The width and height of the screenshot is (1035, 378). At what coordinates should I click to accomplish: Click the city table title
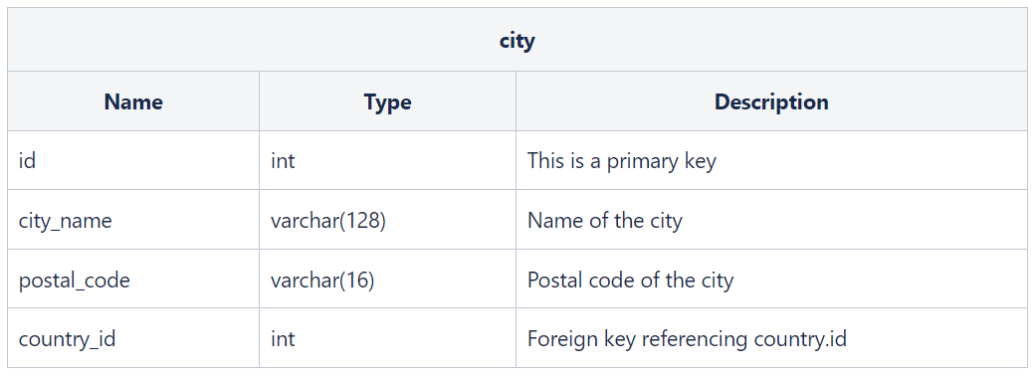(517, 41)
